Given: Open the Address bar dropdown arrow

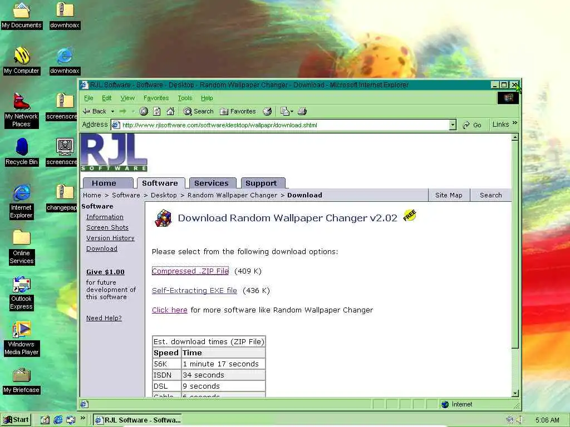Looking at the screenshot, I should coord(452,125).
